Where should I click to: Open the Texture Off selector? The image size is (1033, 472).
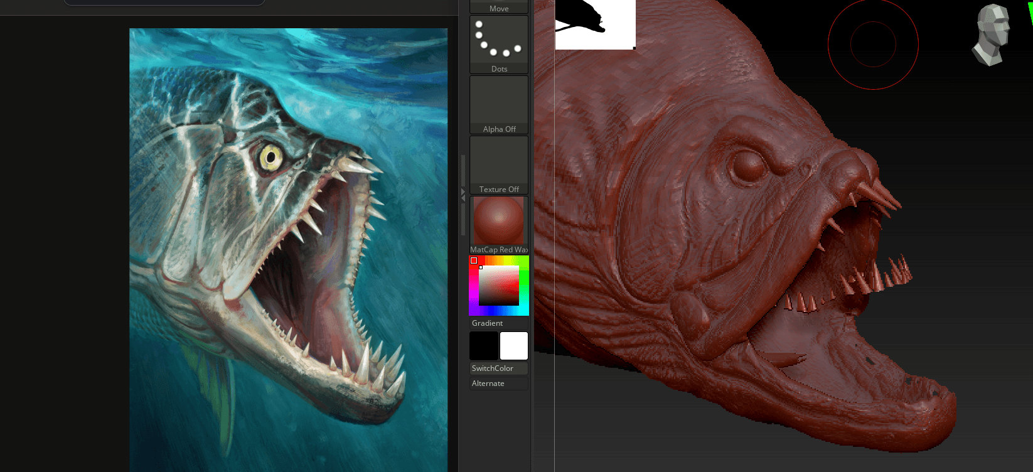pyautogui.click(x=499, y=164)
